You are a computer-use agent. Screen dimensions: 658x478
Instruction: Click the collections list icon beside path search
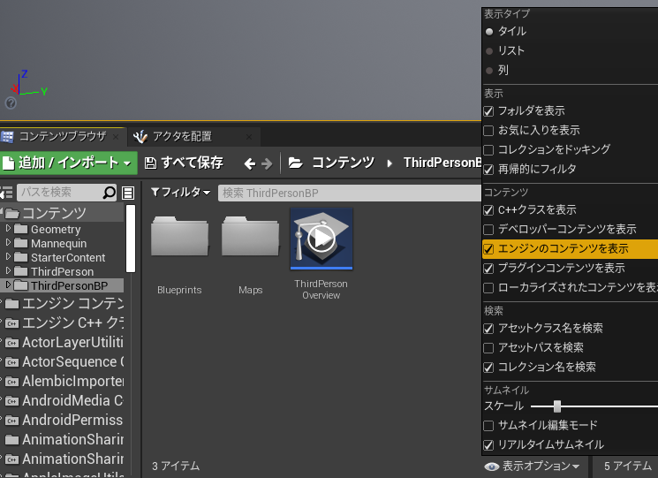pyautogui.click(x=128, y=193)
